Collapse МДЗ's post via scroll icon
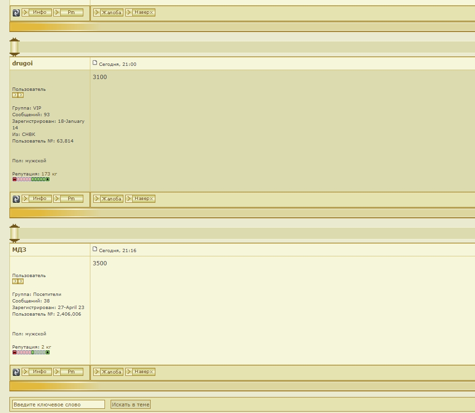Image resolution: width=475 pixels, height=413 pixels. pos(15,233)
